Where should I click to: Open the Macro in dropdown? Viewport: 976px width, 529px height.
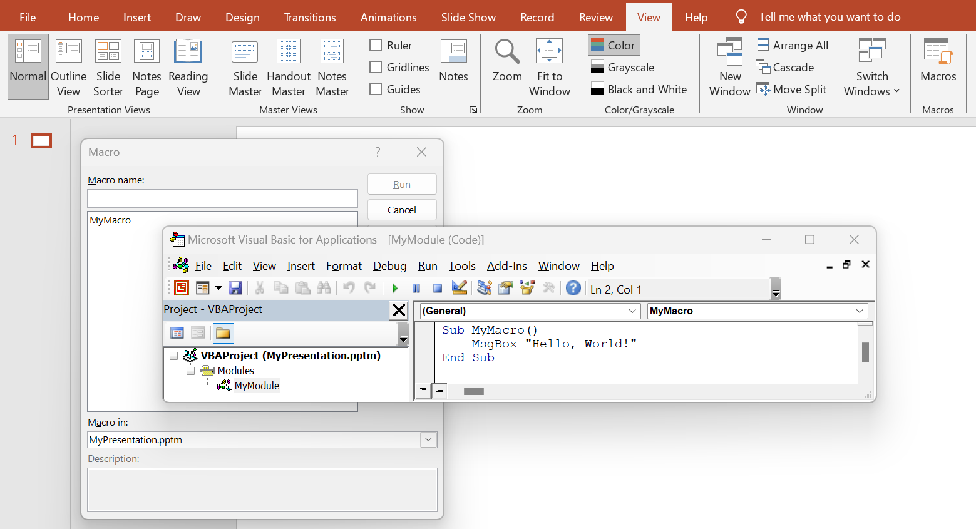pos(428,439)
